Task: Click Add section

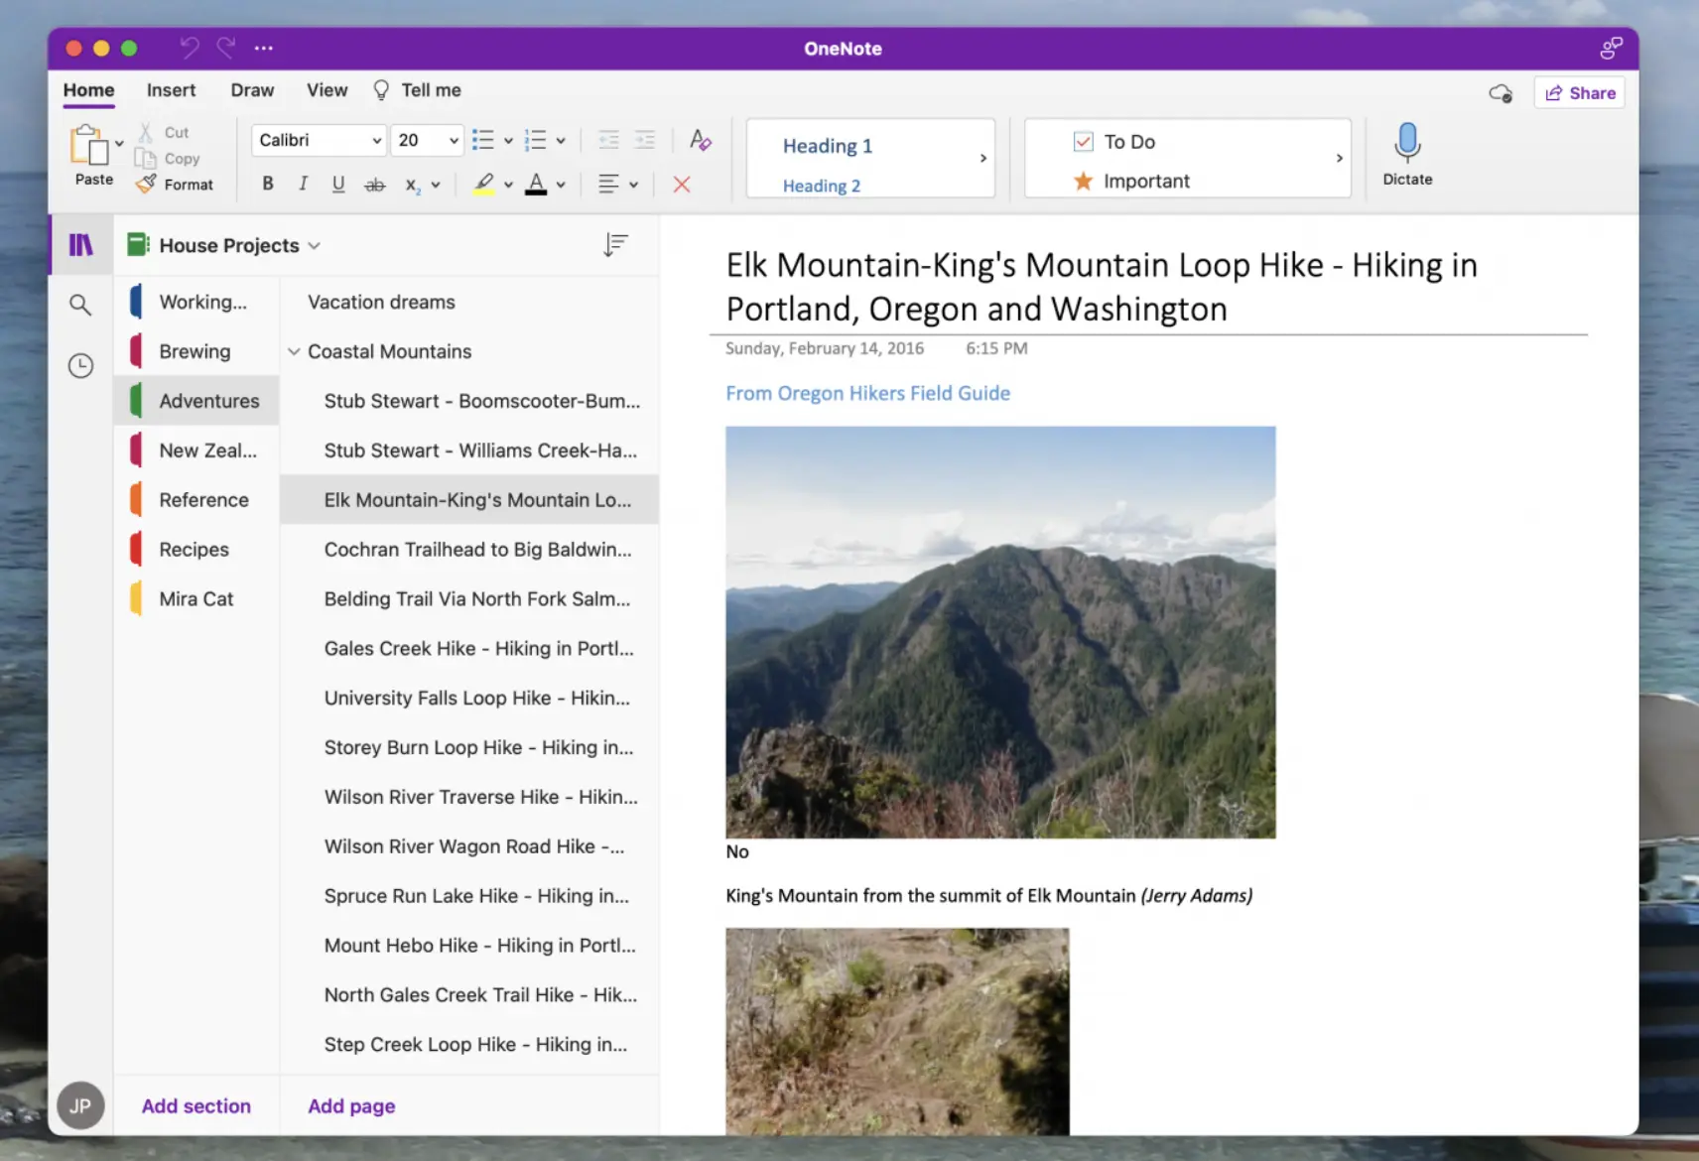Action: point(196,1105)
